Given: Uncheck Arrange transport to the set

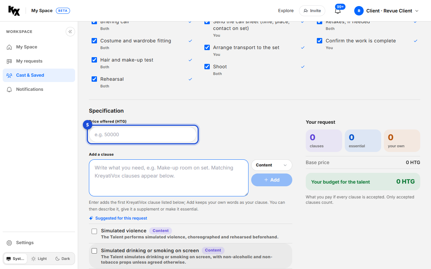Looking at the screenshot, I should click(x=207, y=47).
